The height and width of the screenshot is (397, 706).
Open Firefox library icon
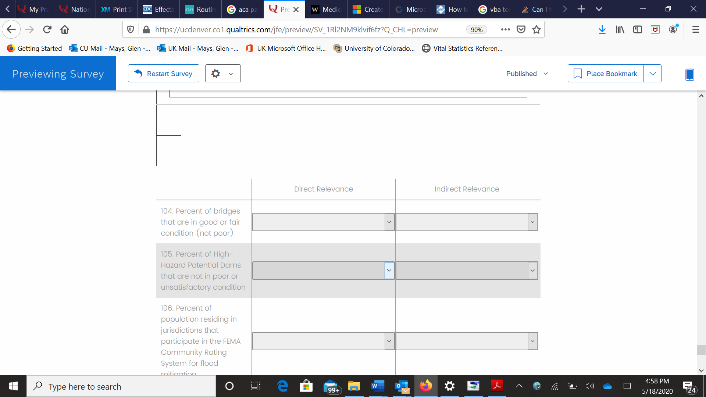[x=620, y=30]
